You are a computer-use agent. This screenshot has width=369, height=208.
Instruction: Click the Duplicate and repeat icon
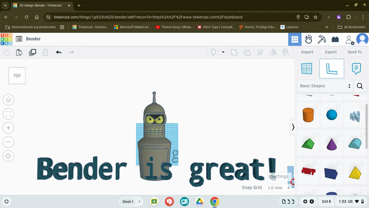pos(33,52)
